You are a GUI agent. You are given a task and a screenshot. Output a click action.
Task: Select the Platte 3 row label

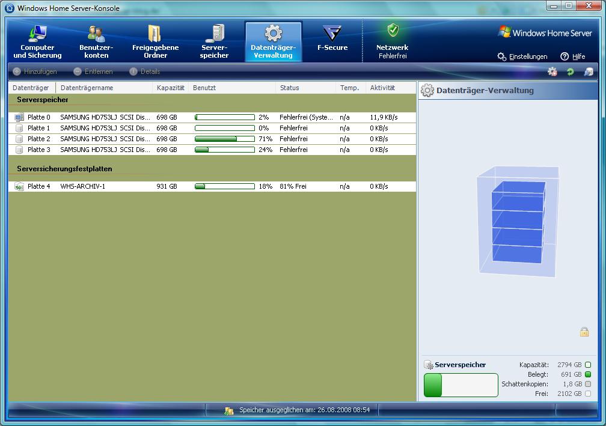click(39, 150)
